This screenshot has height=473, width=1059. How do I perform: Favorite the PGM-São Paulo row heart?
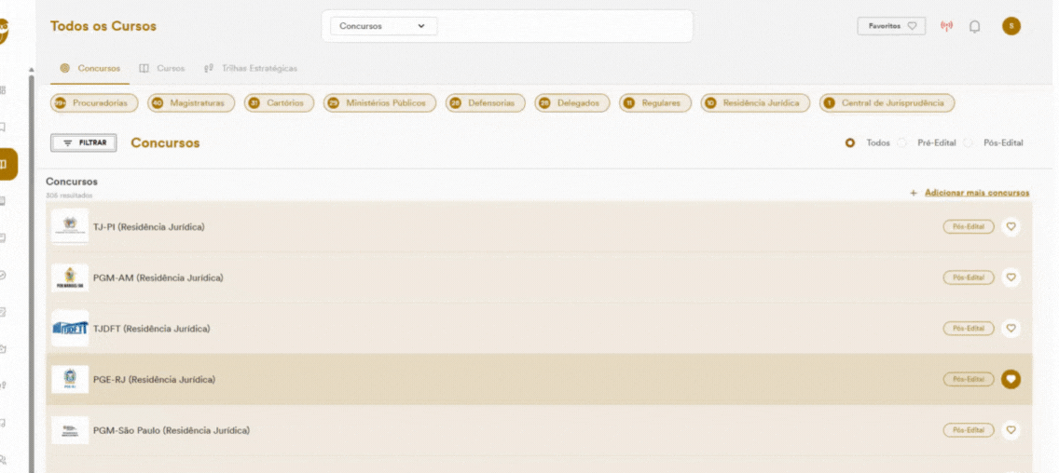point(1011,430)
